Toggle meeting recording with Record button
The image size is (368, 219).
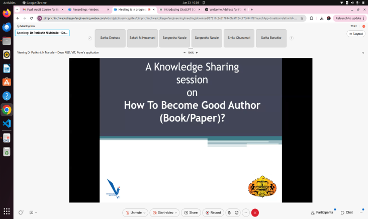(x=213, y=212)
